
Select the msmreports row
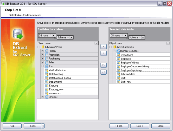click(x=71, y=93)
